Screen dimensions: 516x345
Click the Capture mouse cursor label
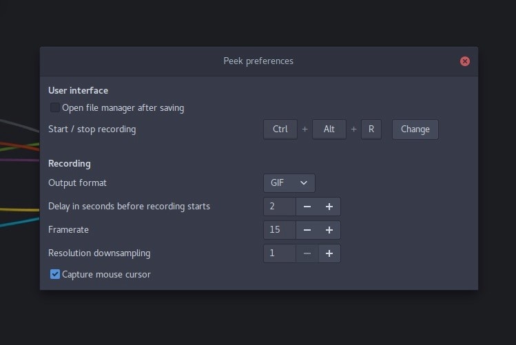(106, 274)
